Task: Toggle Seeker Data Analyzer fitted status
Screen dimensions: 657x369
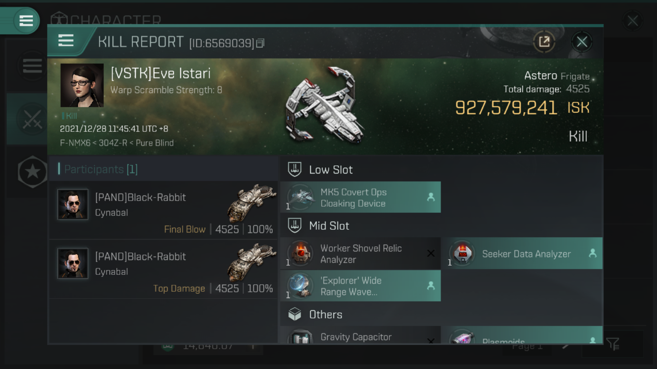Action: pyautogui.click(x=592, y=253)
